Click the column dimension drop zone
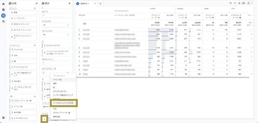 click(x=56, y=53)
